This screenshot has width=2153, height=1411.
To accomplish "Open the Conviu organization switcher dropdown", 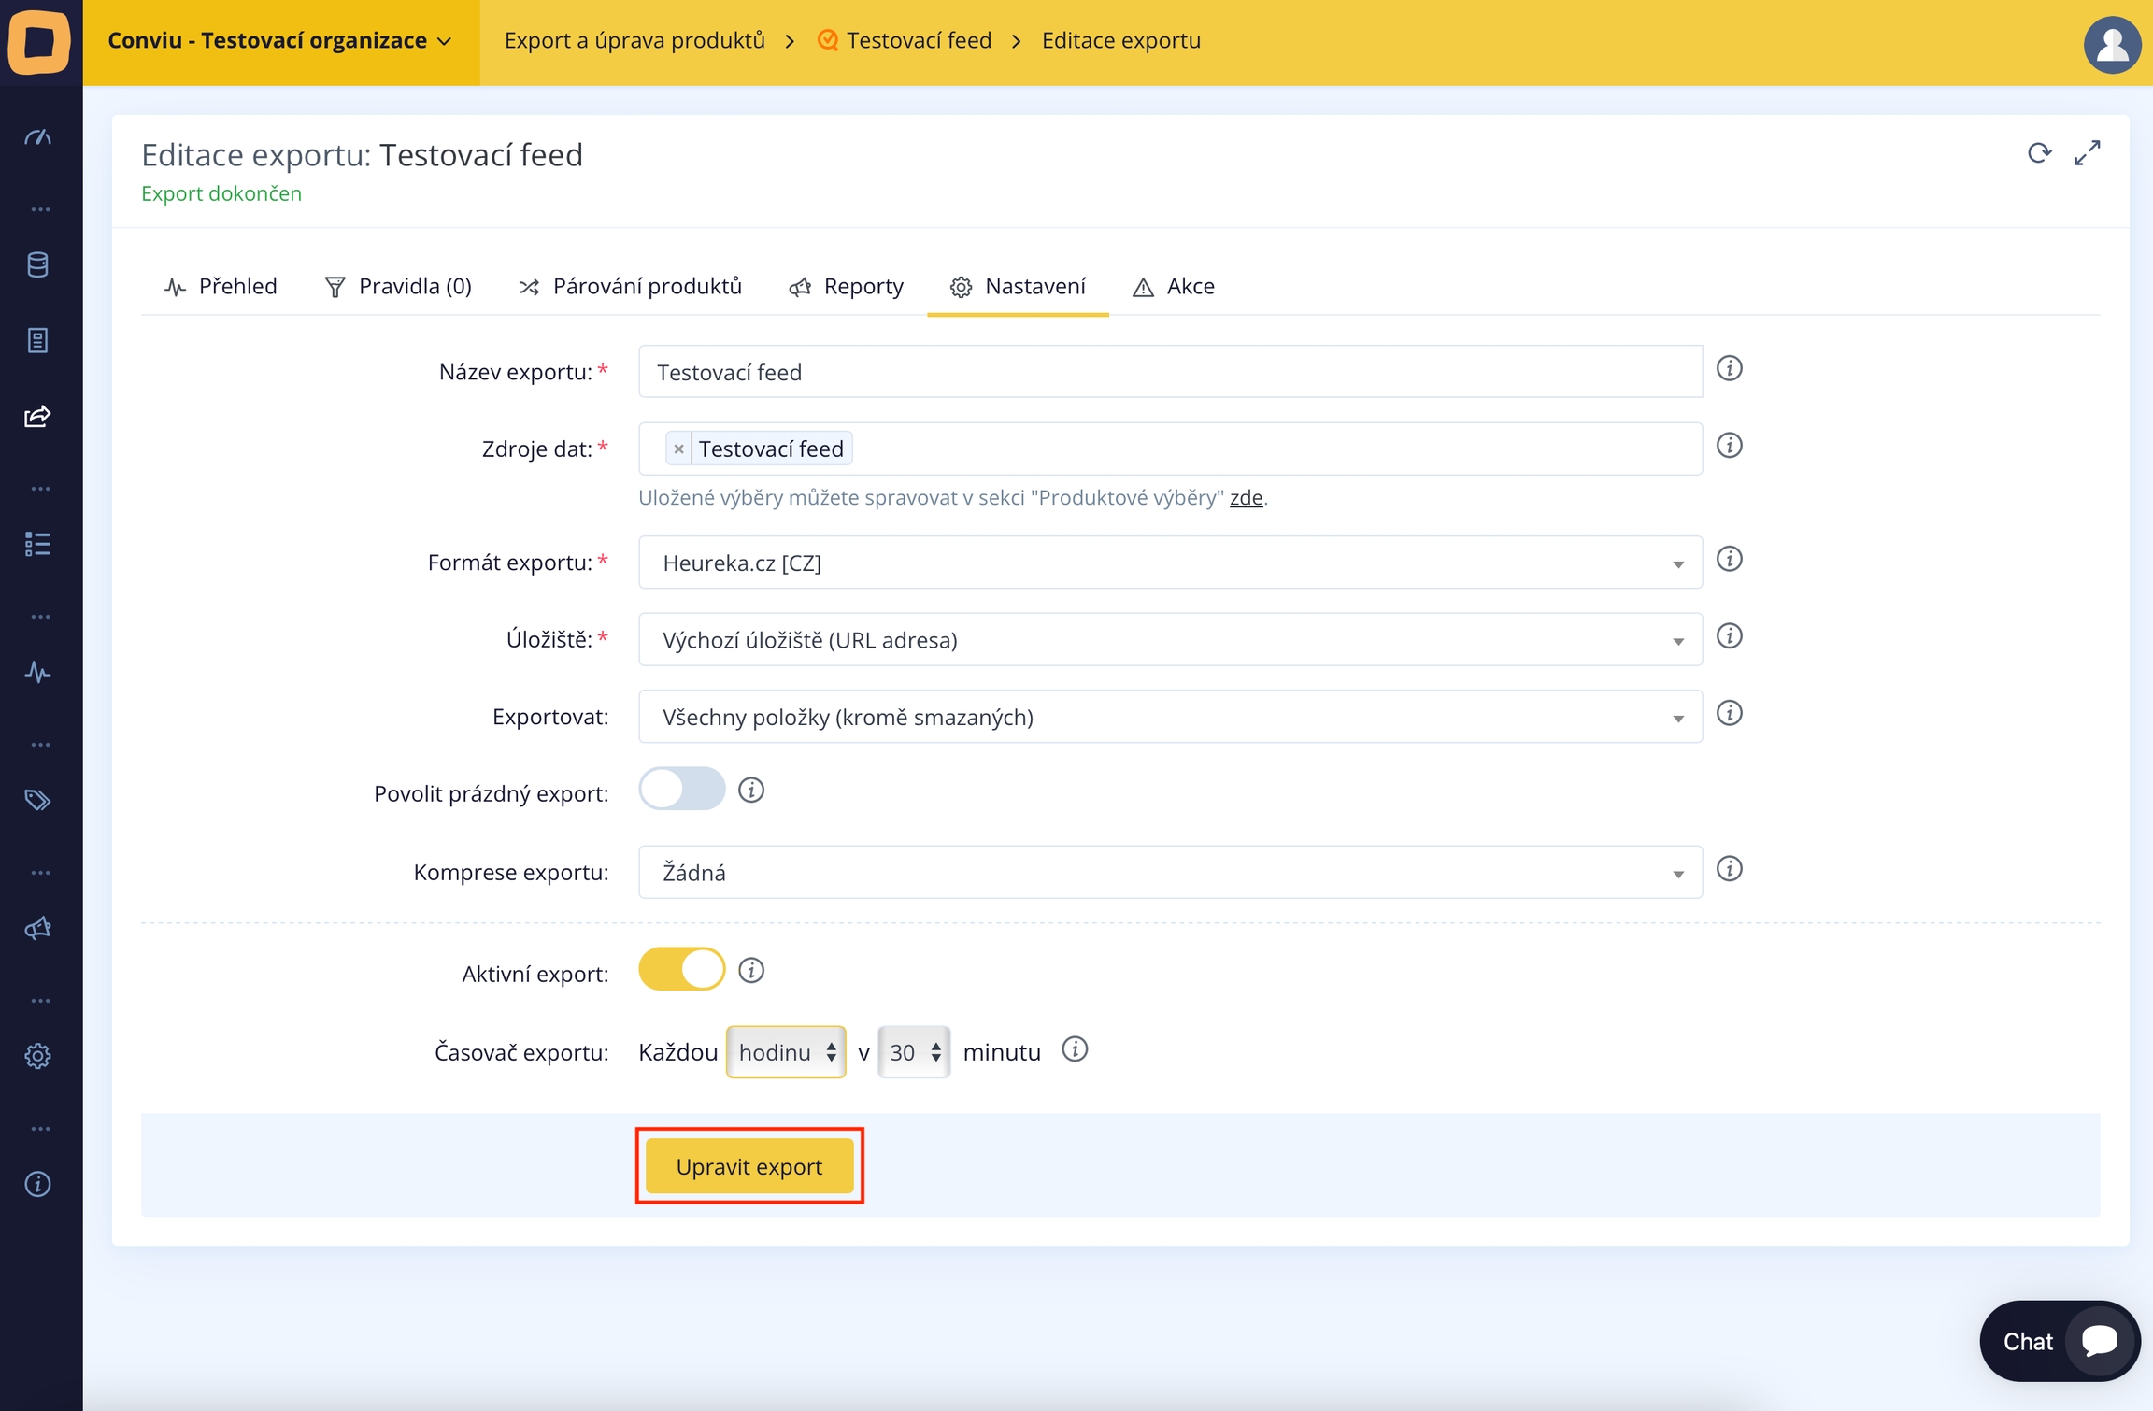I will pyautogui.click(x=280, y=41).
